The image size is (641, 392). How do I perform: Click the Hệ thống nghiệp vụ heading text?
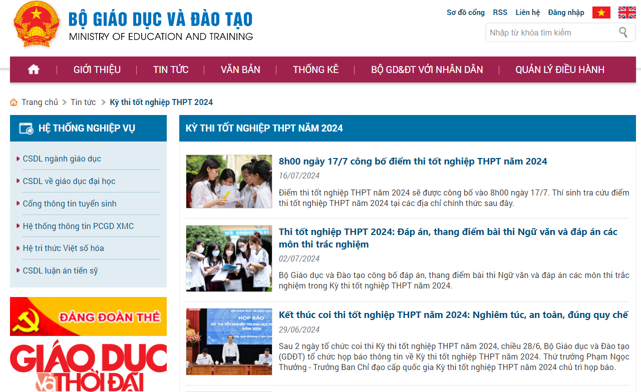87,128
